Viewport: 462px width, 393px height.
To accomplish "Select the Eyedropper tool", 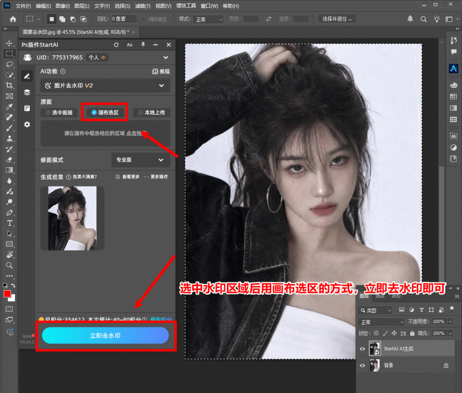I will pyautogui.click(x=9, y=106).
